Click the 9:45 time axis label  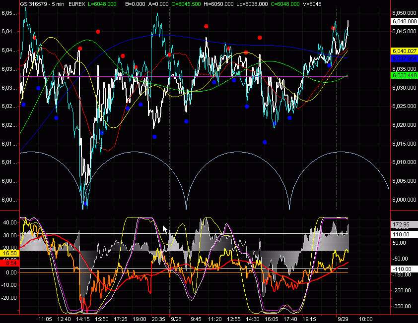[196, 319]
